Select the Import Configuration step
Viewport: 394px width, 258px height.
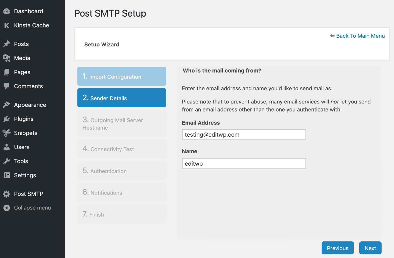coord(121,76)
